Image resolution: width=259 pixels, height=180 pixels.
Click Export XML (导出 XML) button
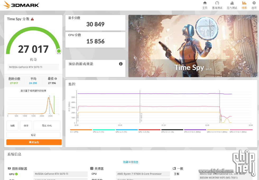tap(47, 126)
